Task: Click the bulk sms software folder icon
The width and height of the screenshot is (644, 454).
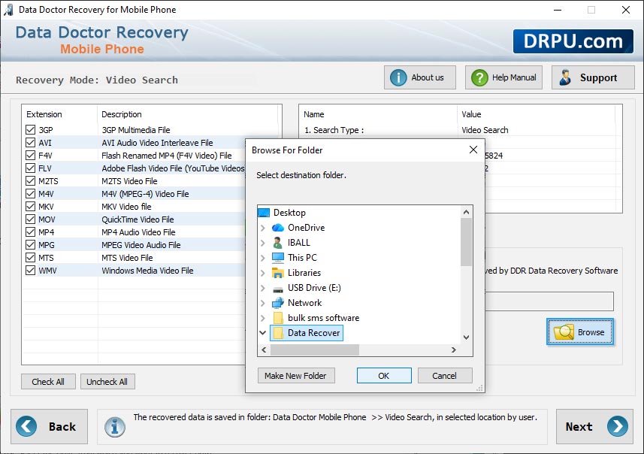Action: pos(278,318)
